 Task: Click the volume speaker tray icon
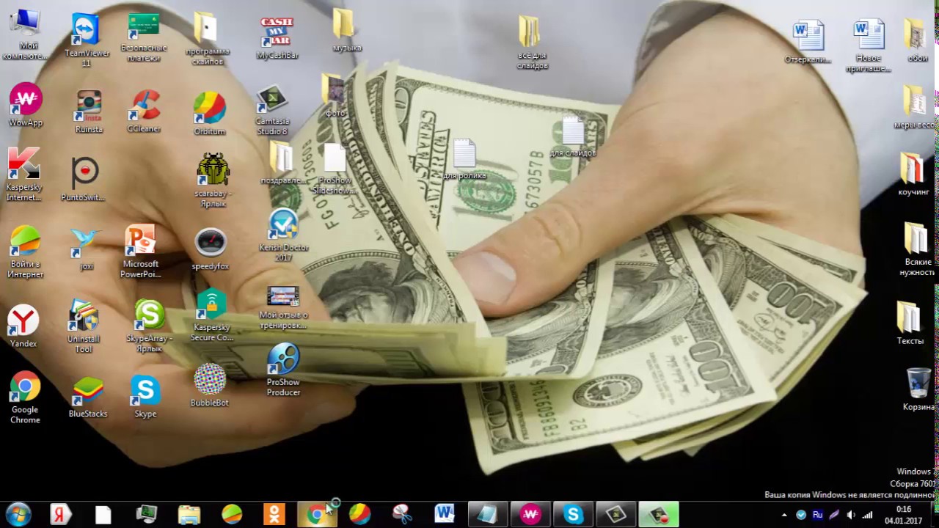[851, 515]
